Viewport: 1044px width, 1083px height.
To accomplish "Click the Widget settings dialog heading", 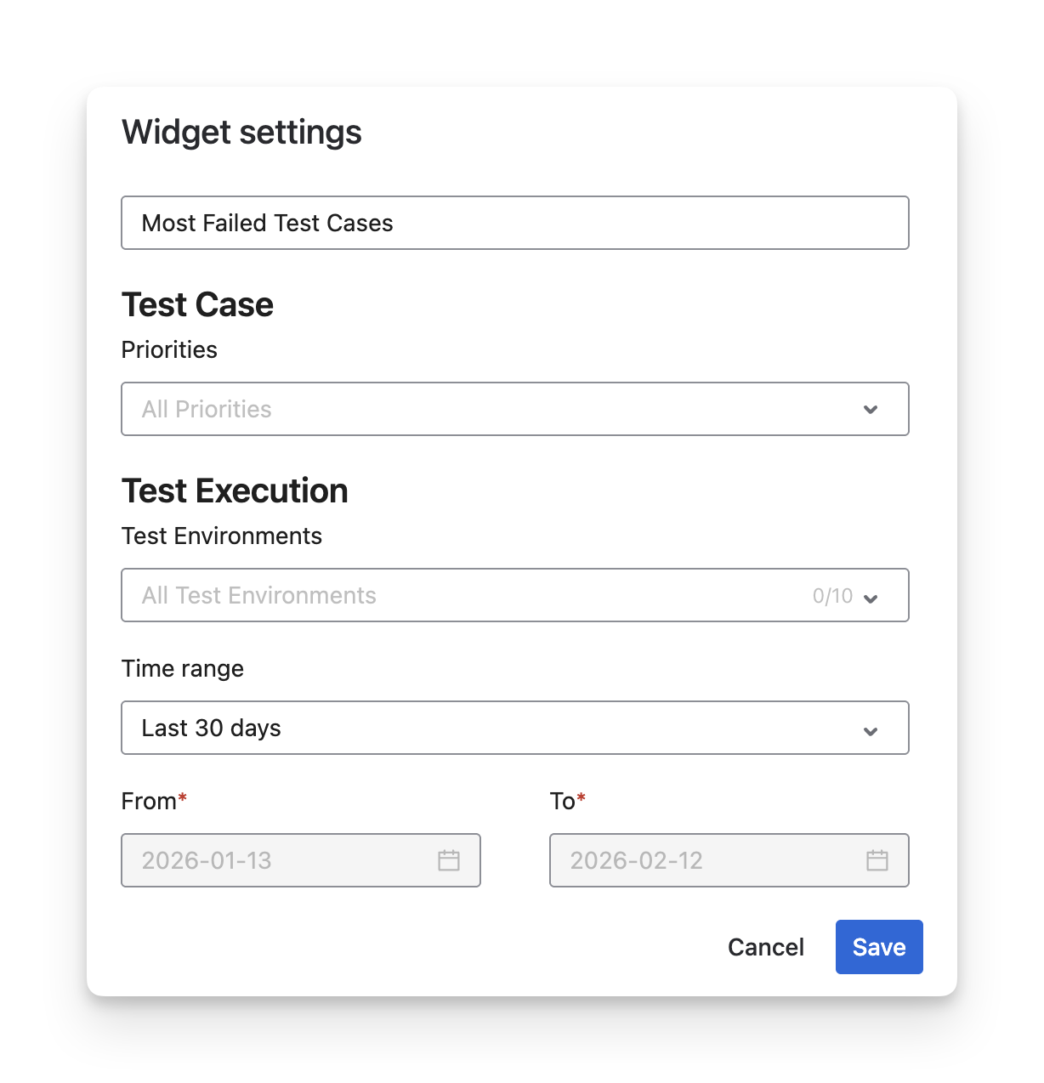I will [x=241, y=133].
